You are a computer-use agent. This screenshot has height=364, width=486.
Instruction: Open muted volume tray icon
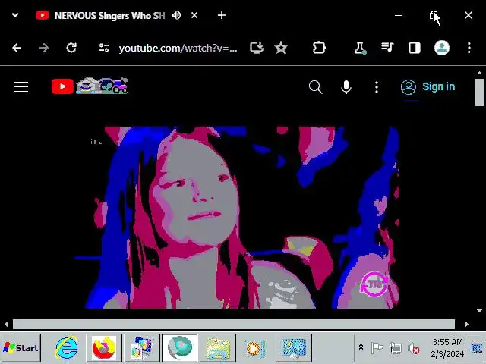point(414,349)
